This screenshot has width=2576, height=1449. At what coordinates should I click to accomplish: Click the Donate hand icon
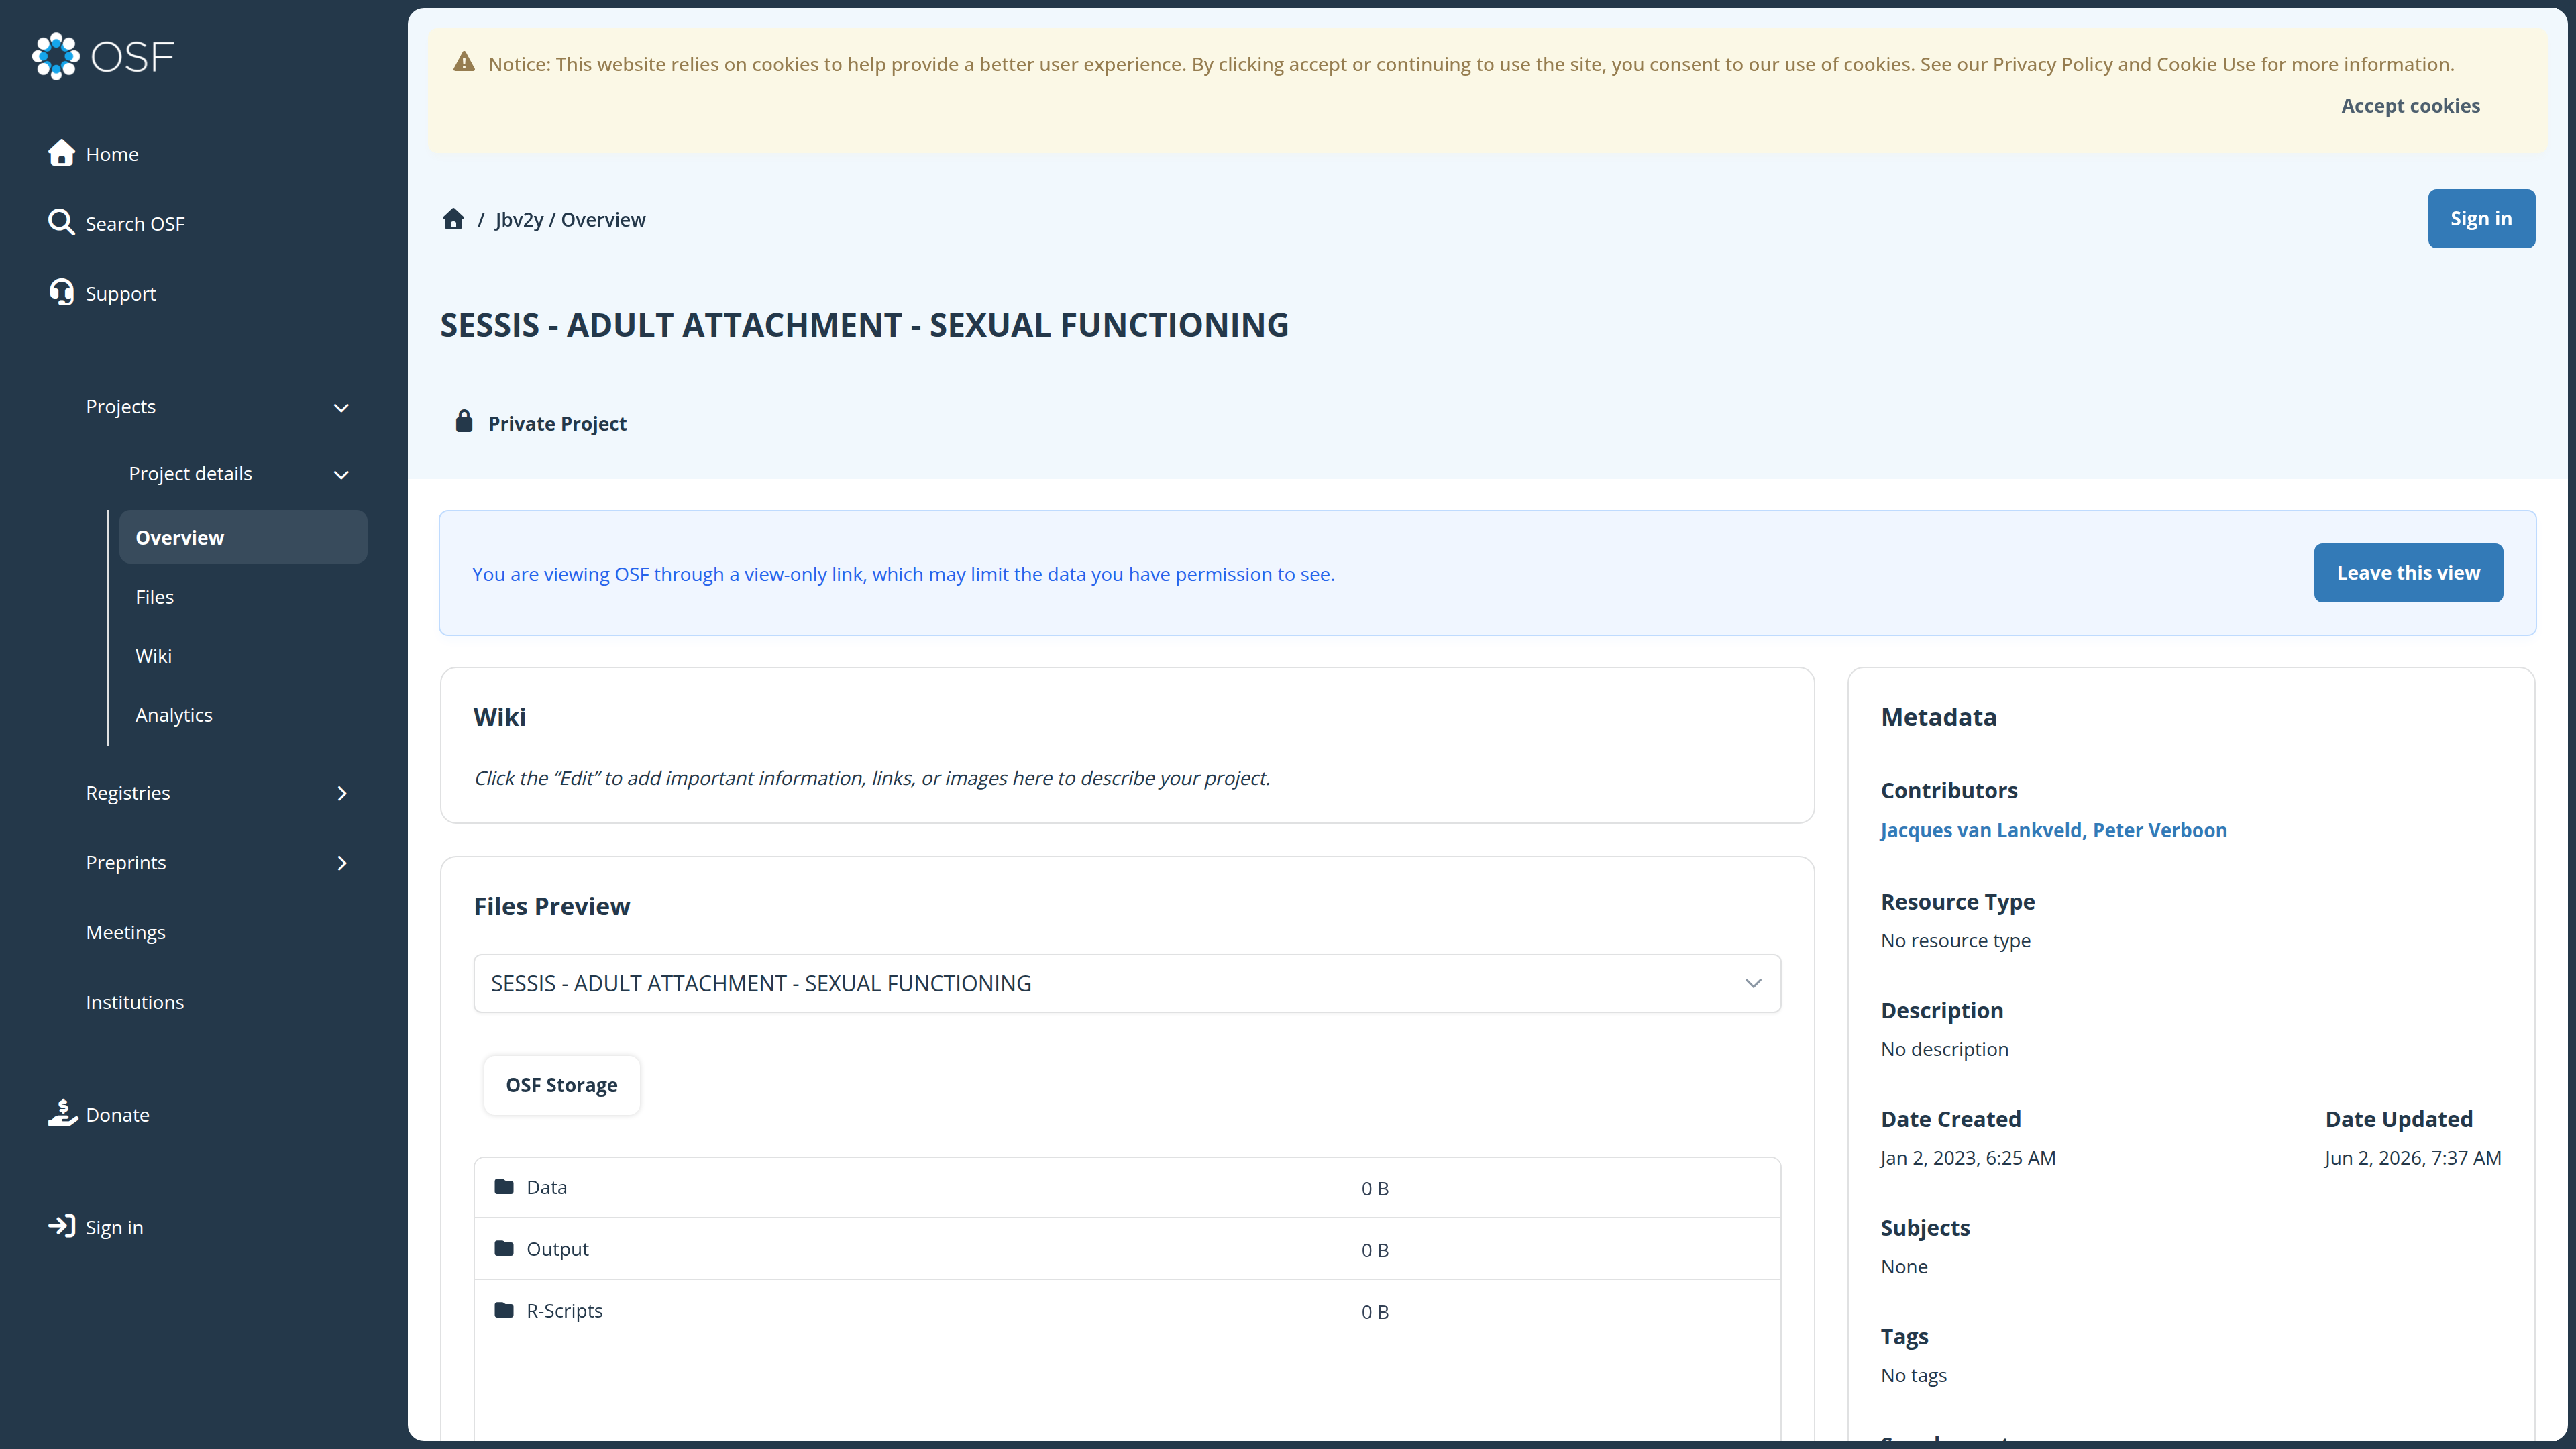click(62, 1113)
